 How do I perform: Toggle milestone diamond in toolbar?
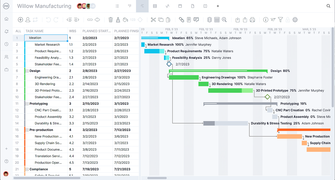click(x=140, y=20)
